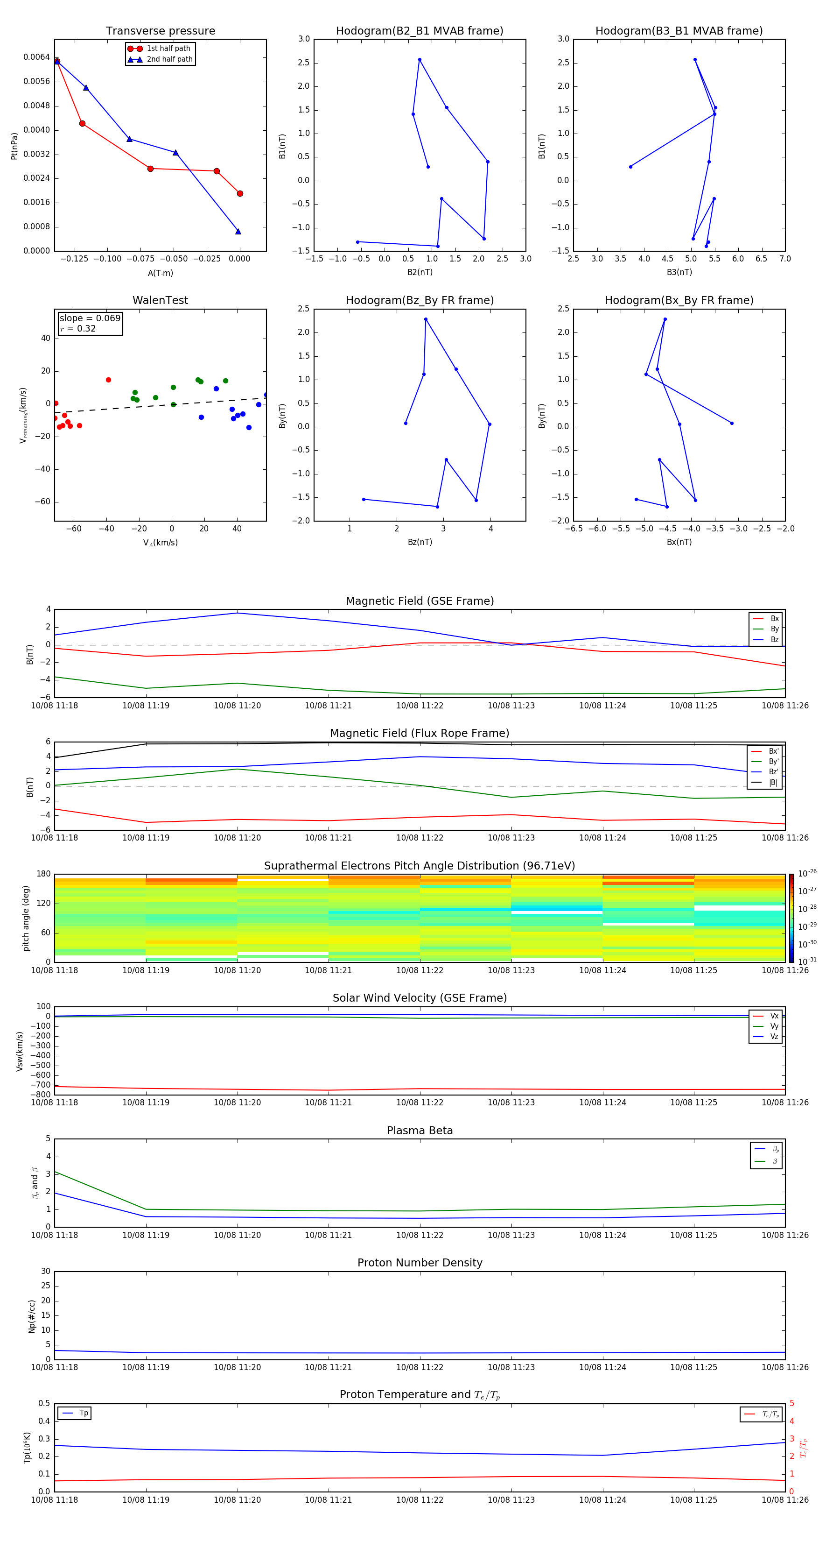Select the Vy entry in solar wind legend
This screenshot has height=1541, width=840.
tap(766, 1026)
